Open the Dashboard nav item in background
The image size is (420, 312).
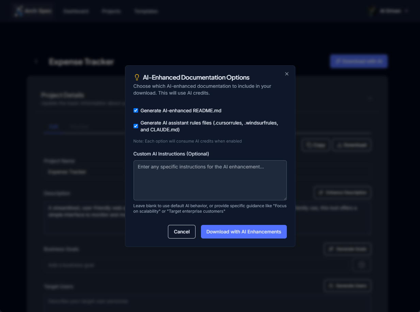76,11
